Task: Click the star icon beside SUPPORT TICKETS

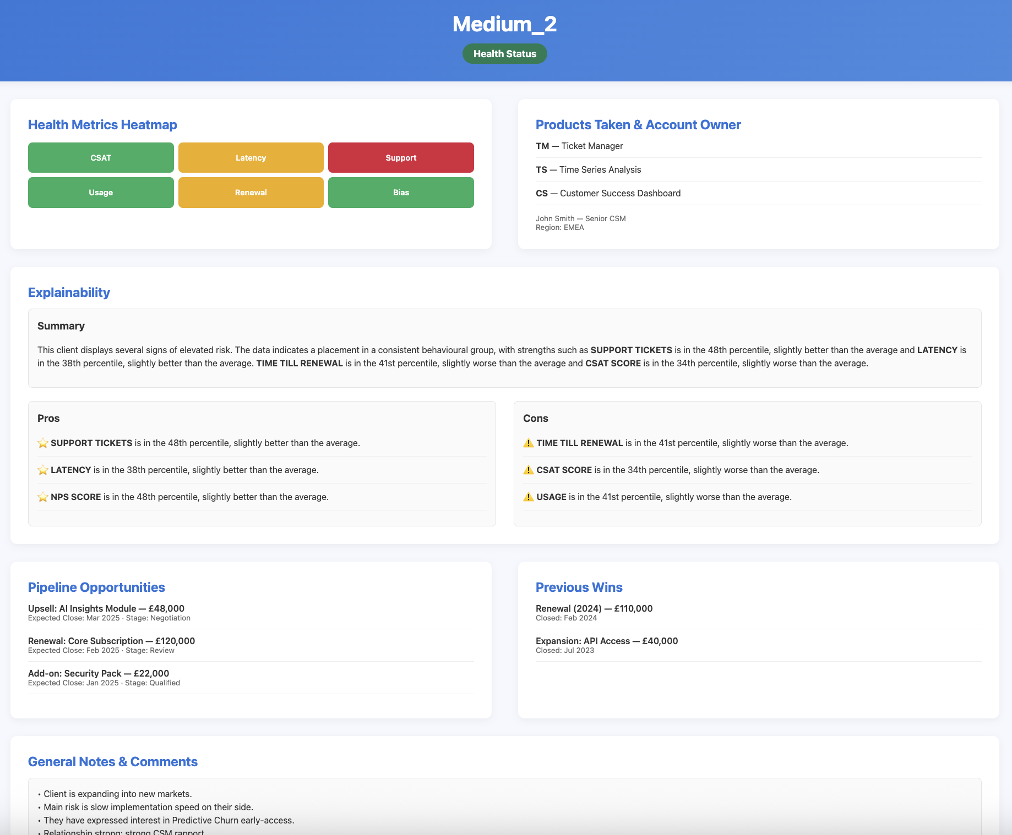Action: coord(42,442)
